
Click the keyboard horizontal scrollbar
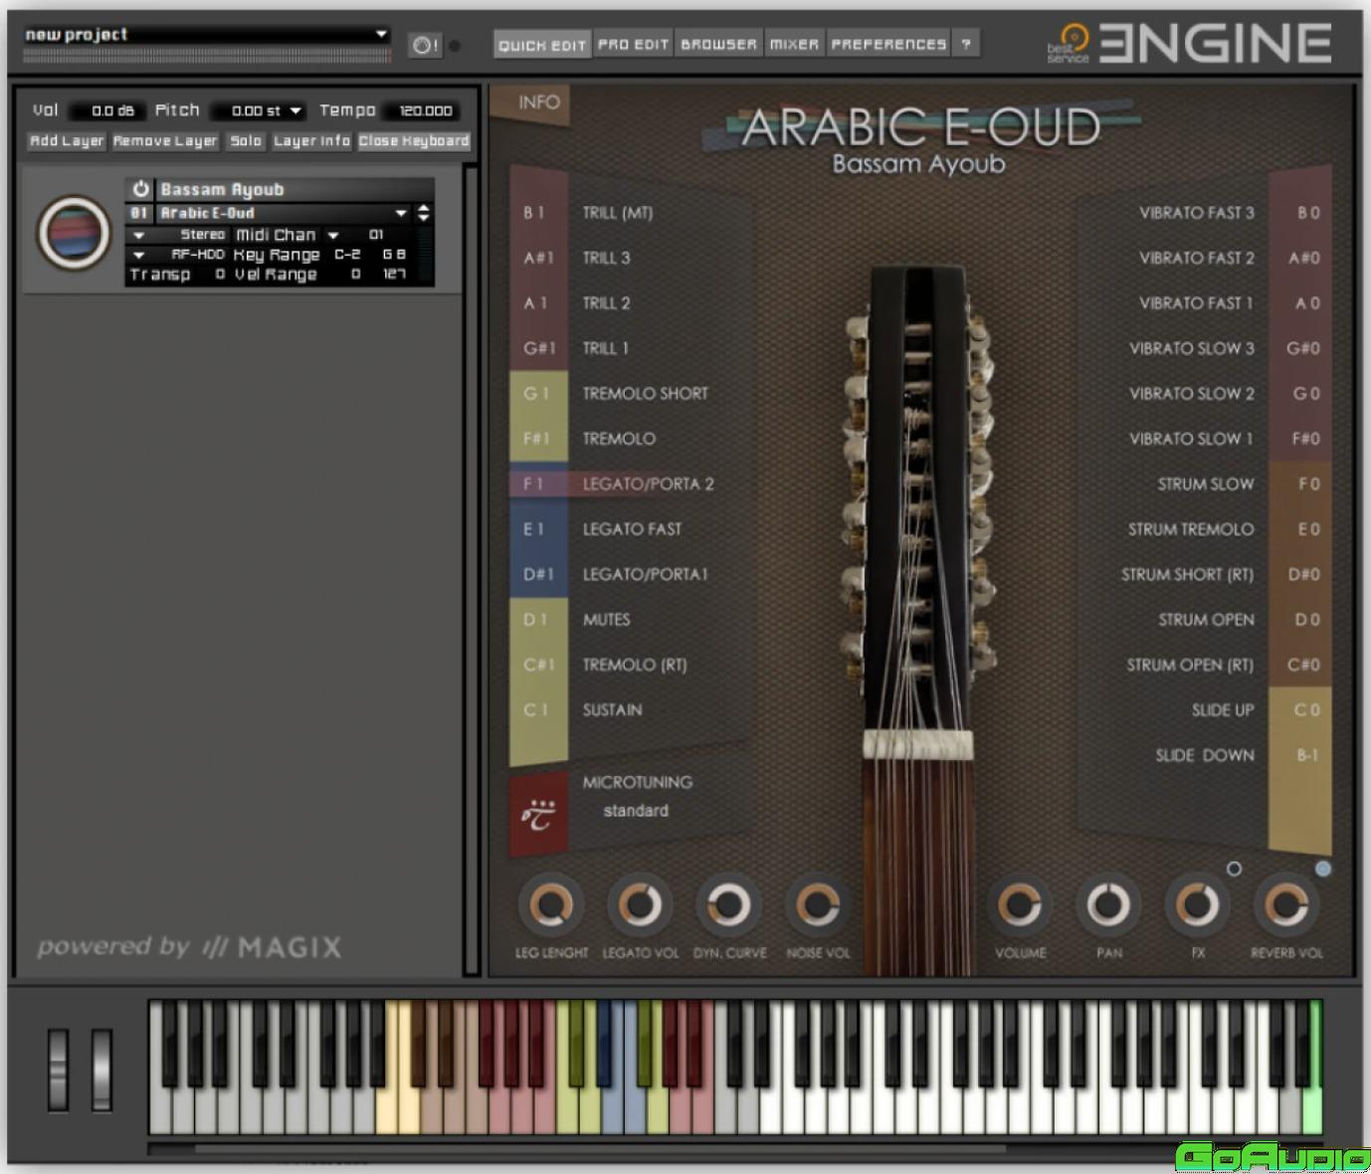coord(602,1150)
